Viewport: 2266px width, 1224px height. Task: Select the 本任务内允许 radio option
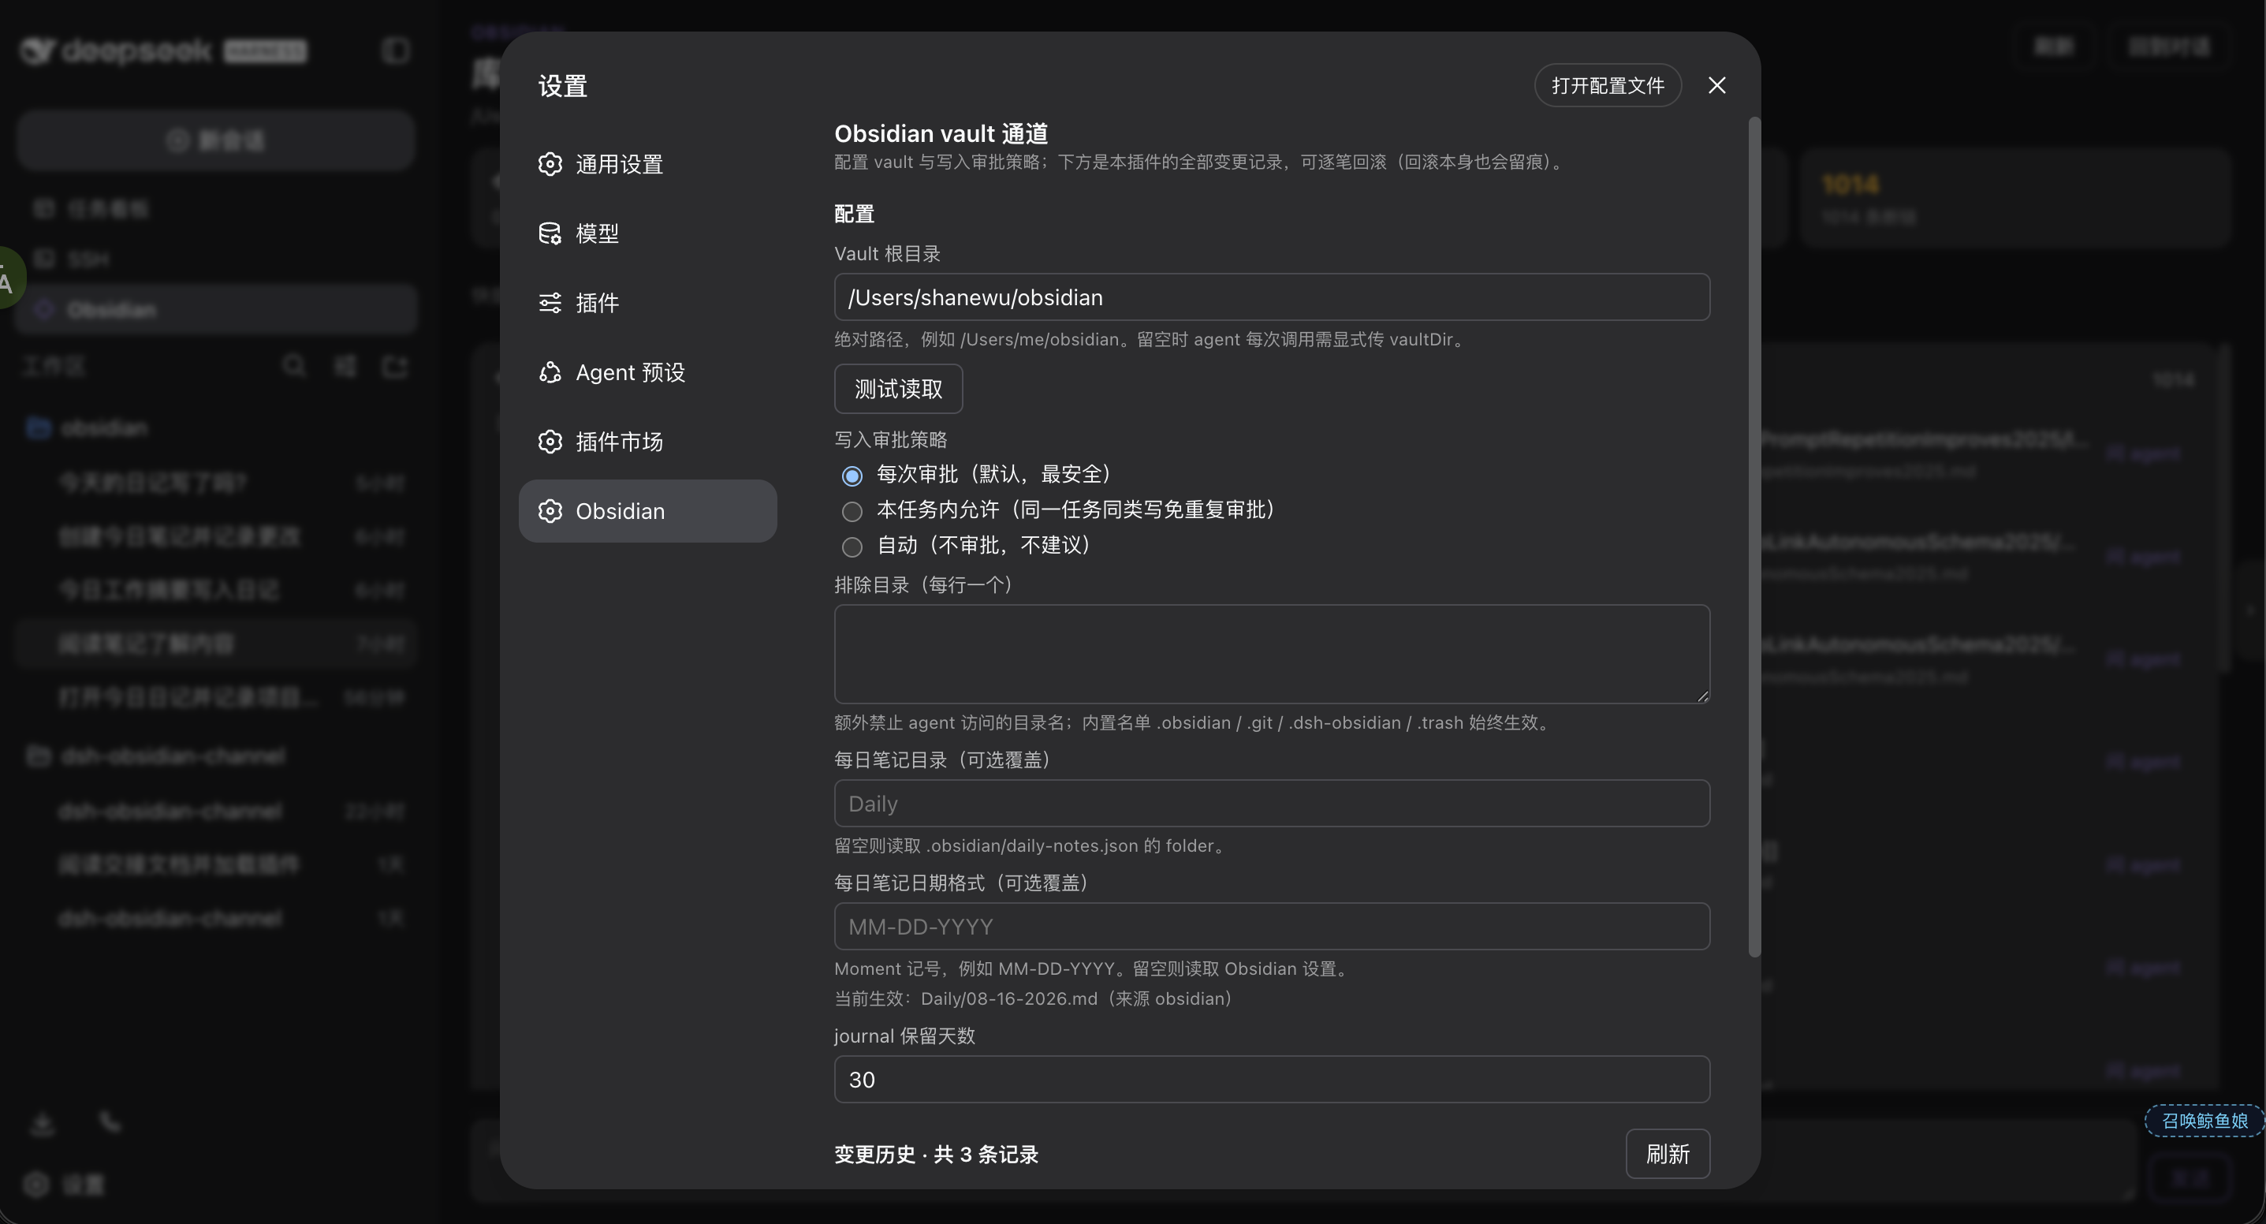tap(852, 511)
